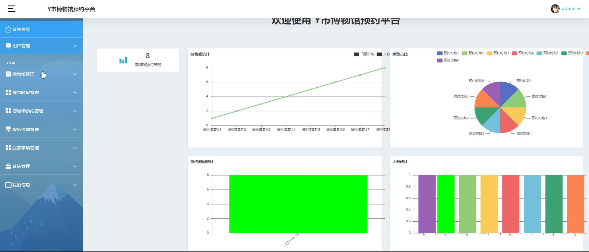Click the 人数统计 chart title
This screenshot has width=589, height=252.
tap(400, 162)
